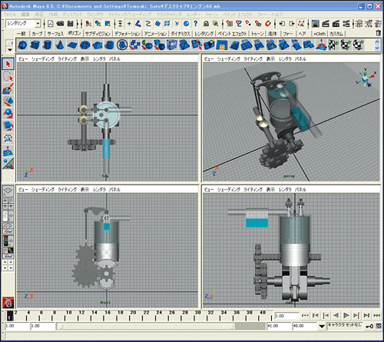Click the lattice cage shelf icon
This screenshot has width=384, height=342.
tap(172, 45)
